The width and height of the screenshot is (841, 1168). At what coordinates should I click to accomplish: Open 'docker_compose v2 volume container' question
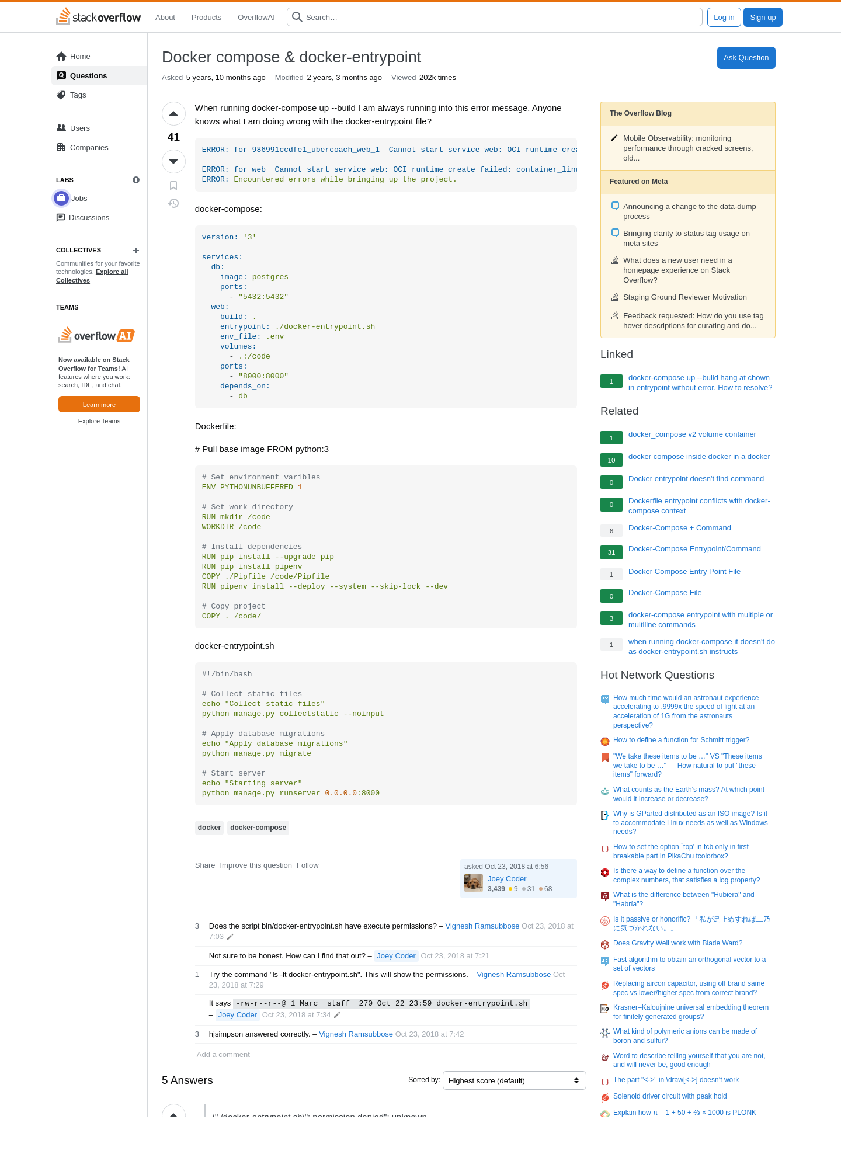[692, 434]
